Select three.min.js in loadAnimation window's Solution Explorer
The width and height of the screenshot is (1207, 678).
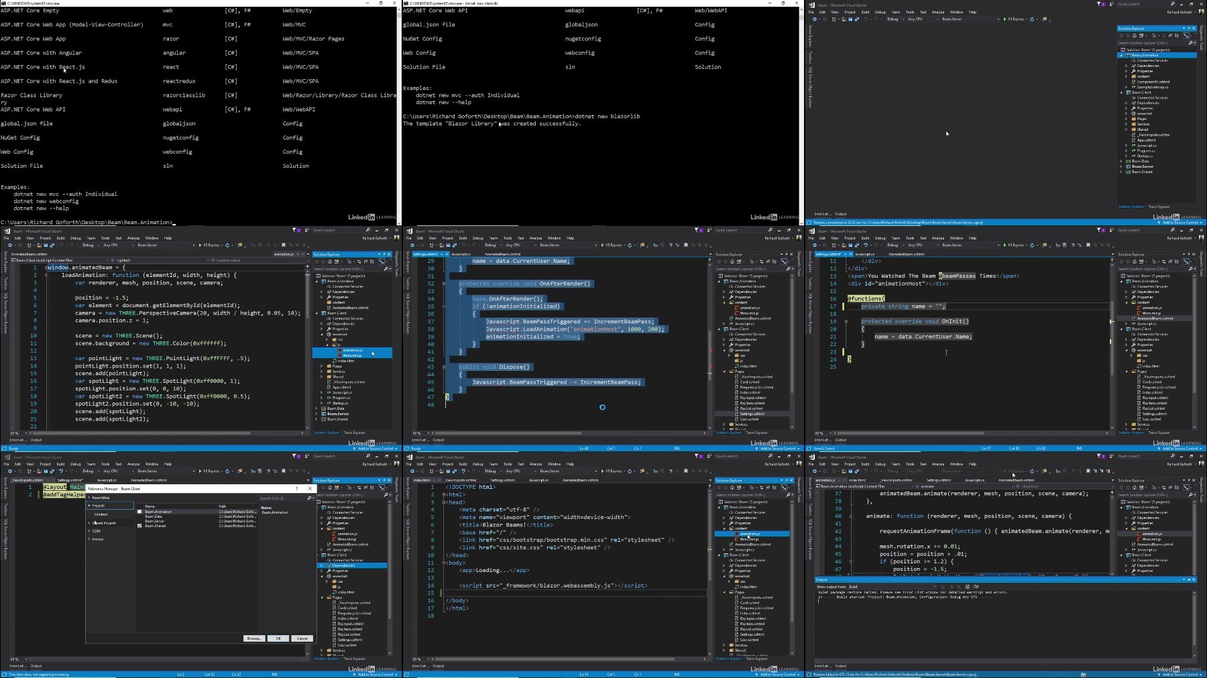click(352, 355)
